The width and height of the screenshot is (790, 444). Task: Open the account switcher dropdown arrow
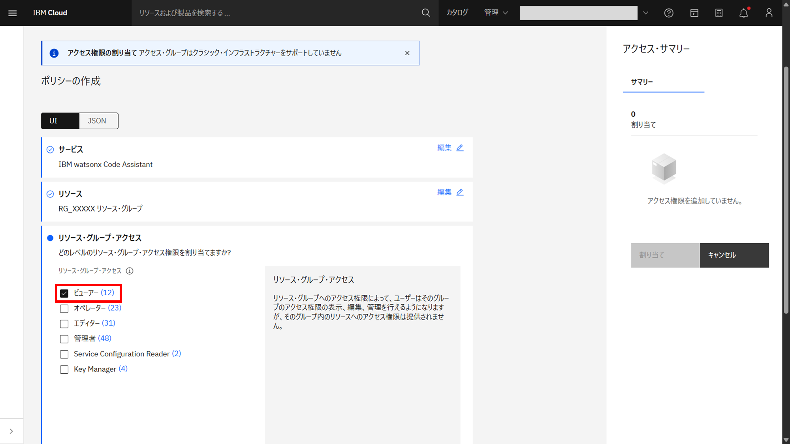[x=645, y=13]
